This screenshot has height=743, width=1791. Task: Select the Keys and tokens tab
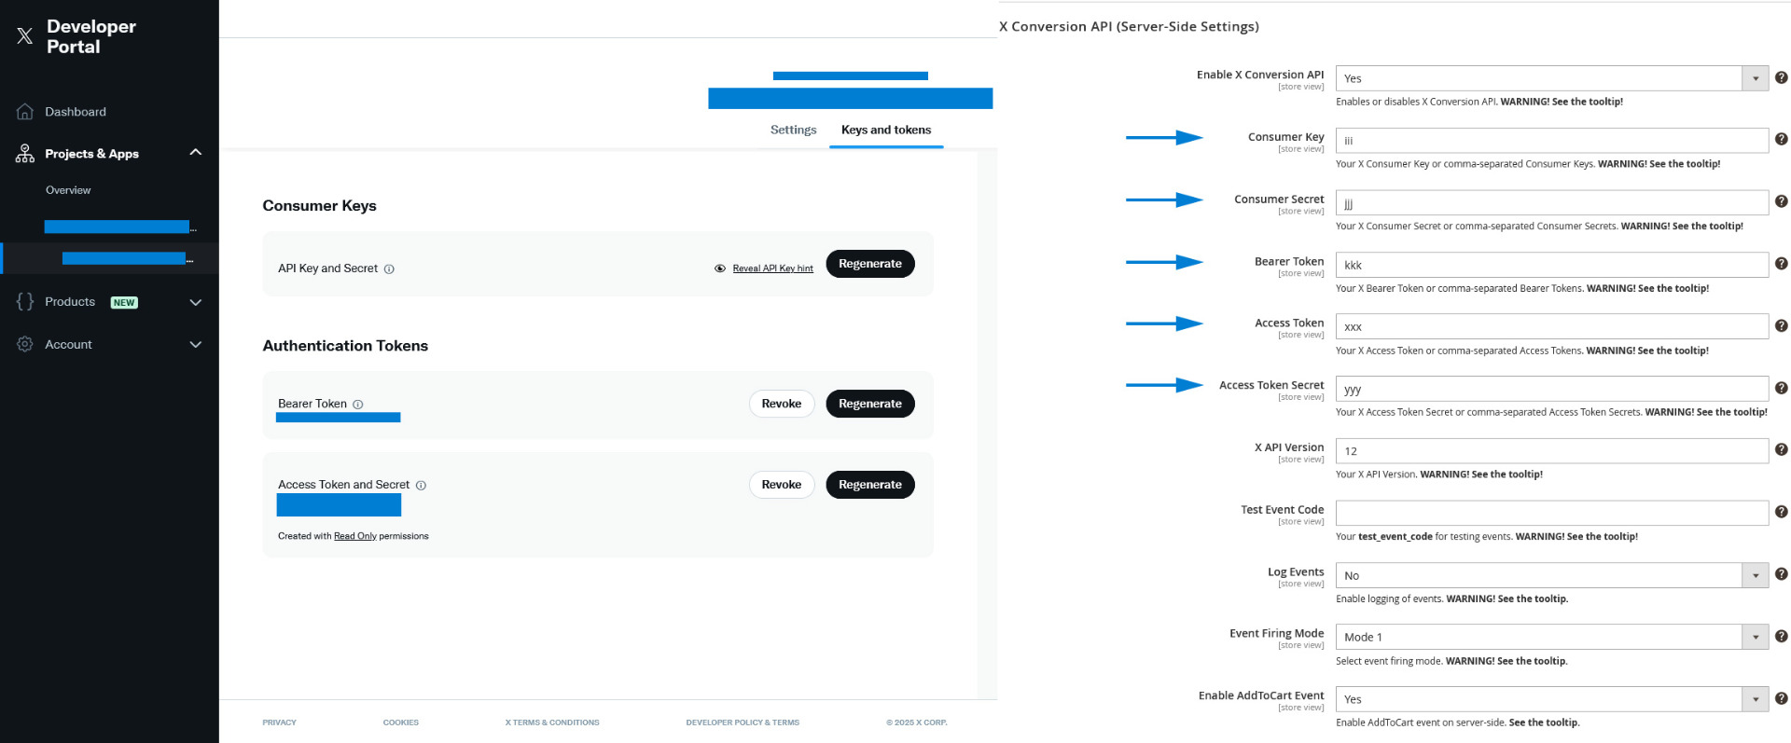[x=886, y=130]
